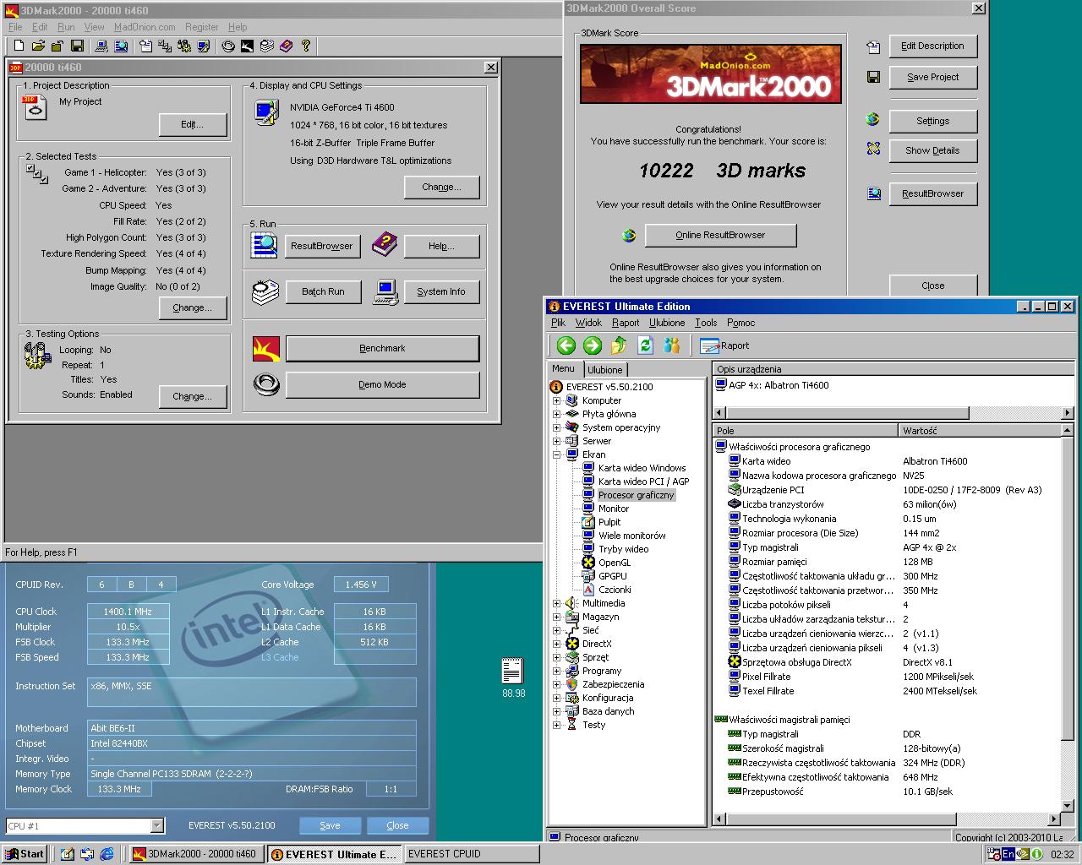Viewport: 1082px width, 865px height.
Task: Click the floppy icon next to Save Project
Action: (873, 77)
